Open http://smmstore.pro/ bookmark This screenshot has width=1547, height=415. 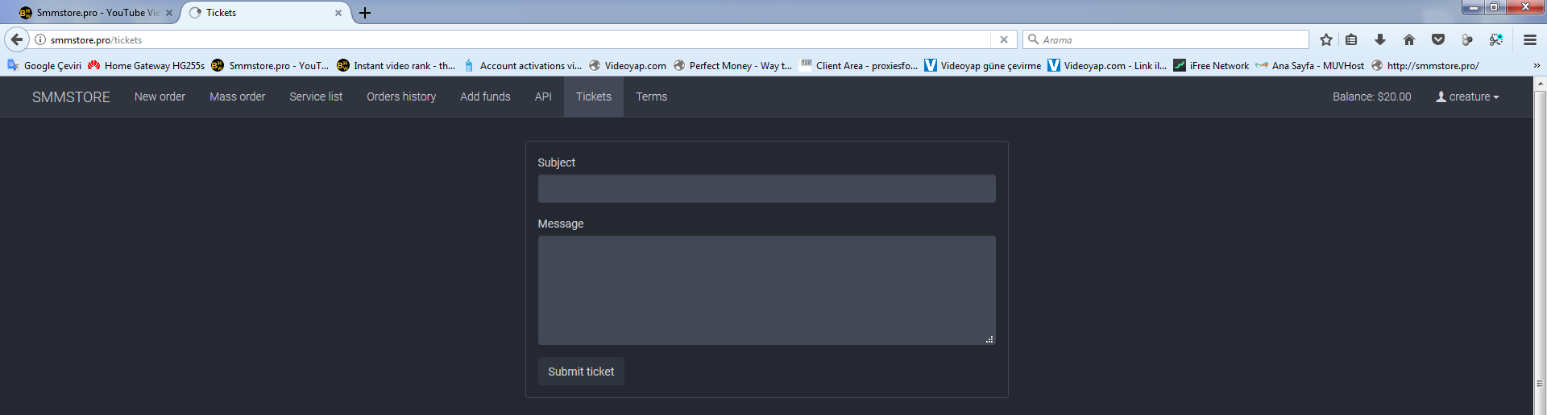click(x=1425, y=66)
